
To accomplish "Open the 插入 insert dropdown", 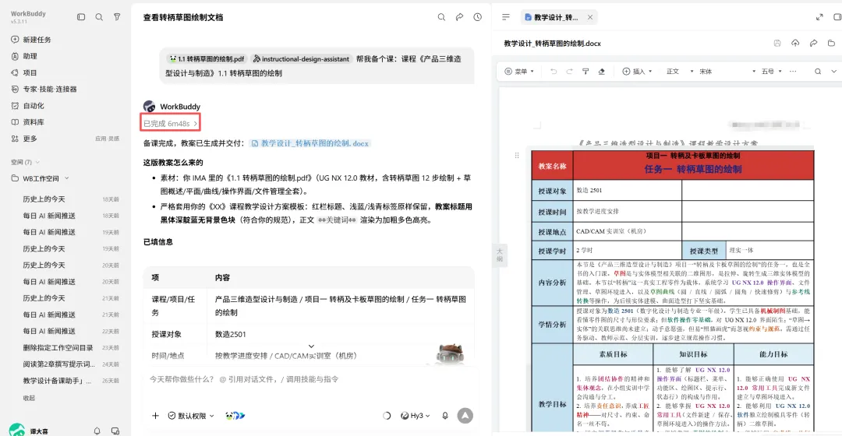I will point(638,72).
